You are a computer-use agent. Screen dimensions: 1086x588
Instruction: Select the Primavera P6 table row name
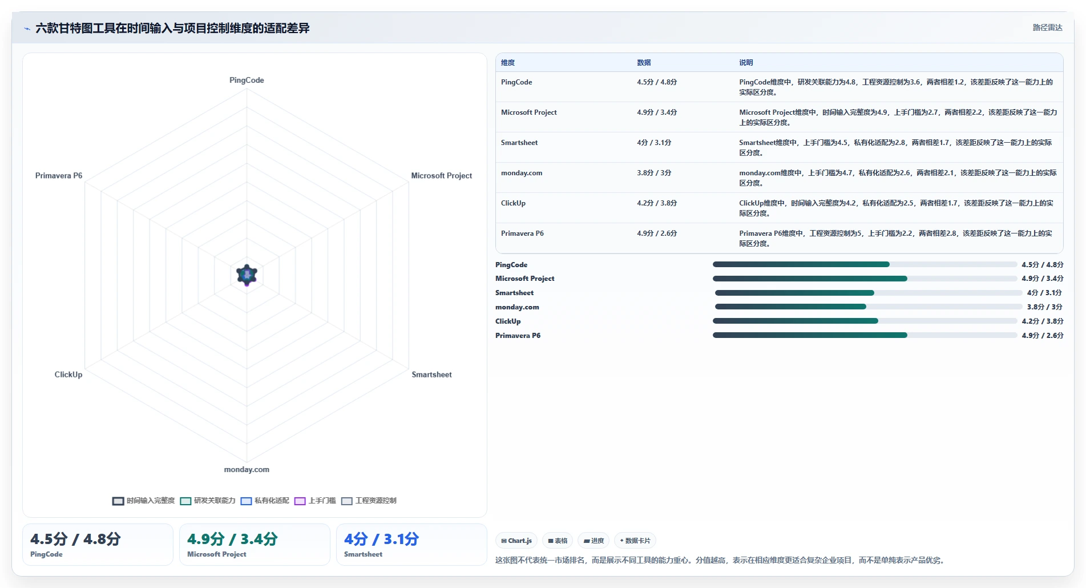point(522,233)
